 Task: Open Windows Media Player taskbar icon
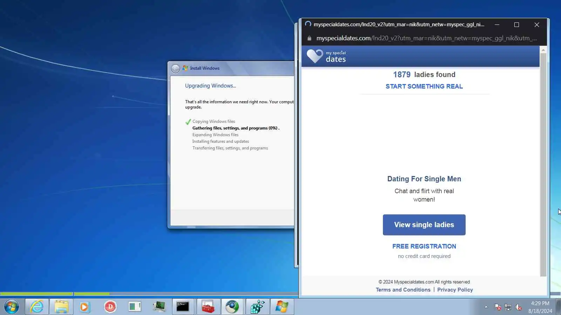[x=84, y=307]
